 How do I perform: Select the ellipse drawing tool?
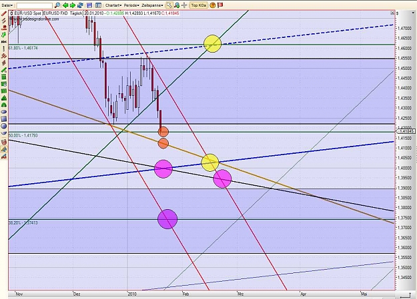click(x=4, y=112)
